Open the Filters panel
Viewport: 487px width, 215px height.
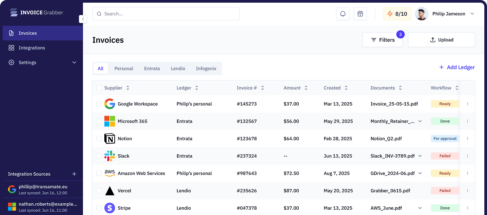(x=383, y=40)
